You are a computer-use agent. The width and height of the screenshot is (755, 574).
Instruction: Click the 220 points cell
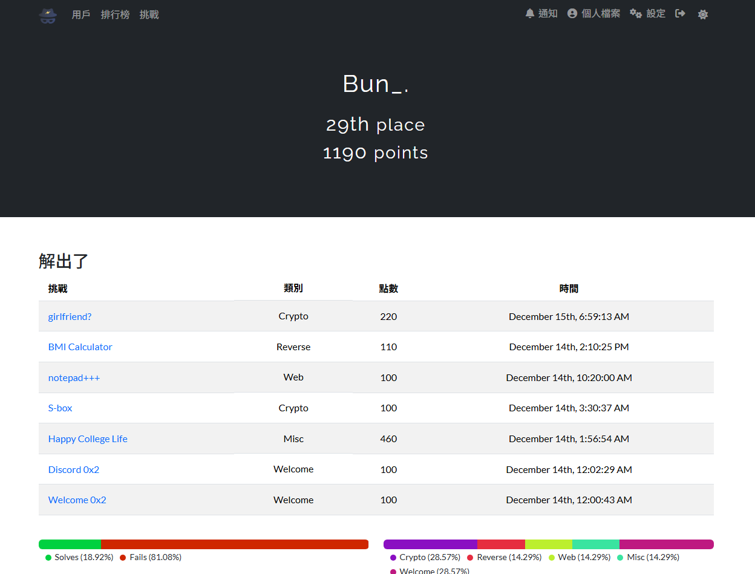[388, 316]
